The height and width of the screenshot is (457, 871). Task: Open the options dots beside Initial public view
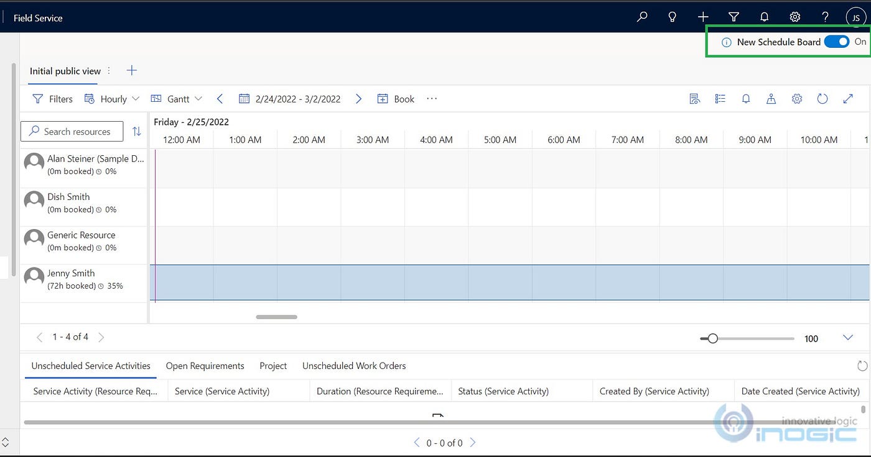pos(109,71)
